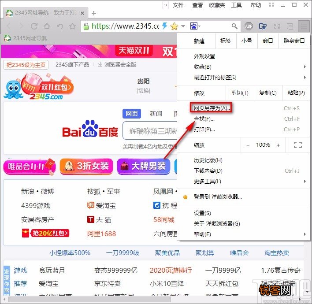The width and height of the screenshot is (312, 304).
Task: Open 下载内容(D) from the menu
Action: pos(243,171)
